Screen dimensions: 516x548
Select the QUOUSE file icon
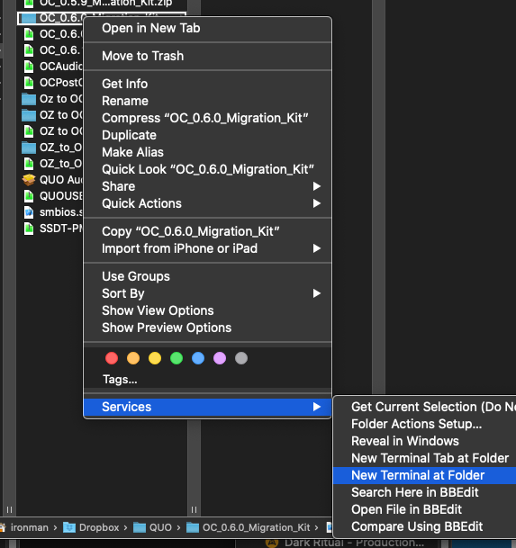(29, 196)
